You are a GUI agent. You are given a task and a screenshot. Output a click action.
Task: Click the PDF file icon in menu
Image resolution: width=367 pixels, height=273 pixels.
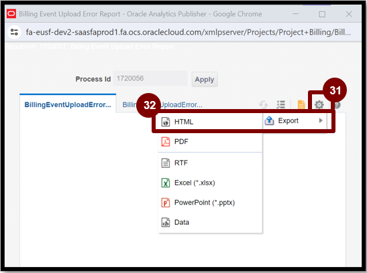166,141
